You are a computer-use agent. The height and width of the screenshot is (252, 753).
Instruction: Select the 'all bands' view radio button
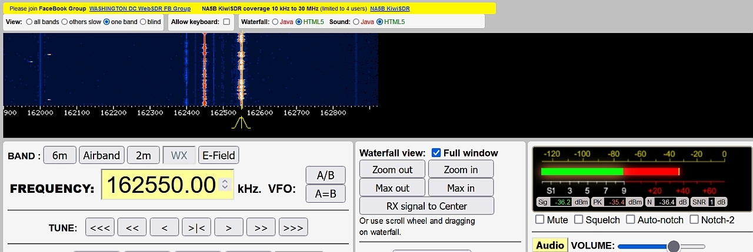pos(29,22)
